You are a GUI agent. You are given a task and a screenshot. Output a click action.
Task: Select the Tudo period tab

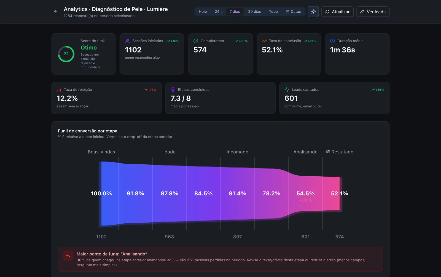pos(273,12)
